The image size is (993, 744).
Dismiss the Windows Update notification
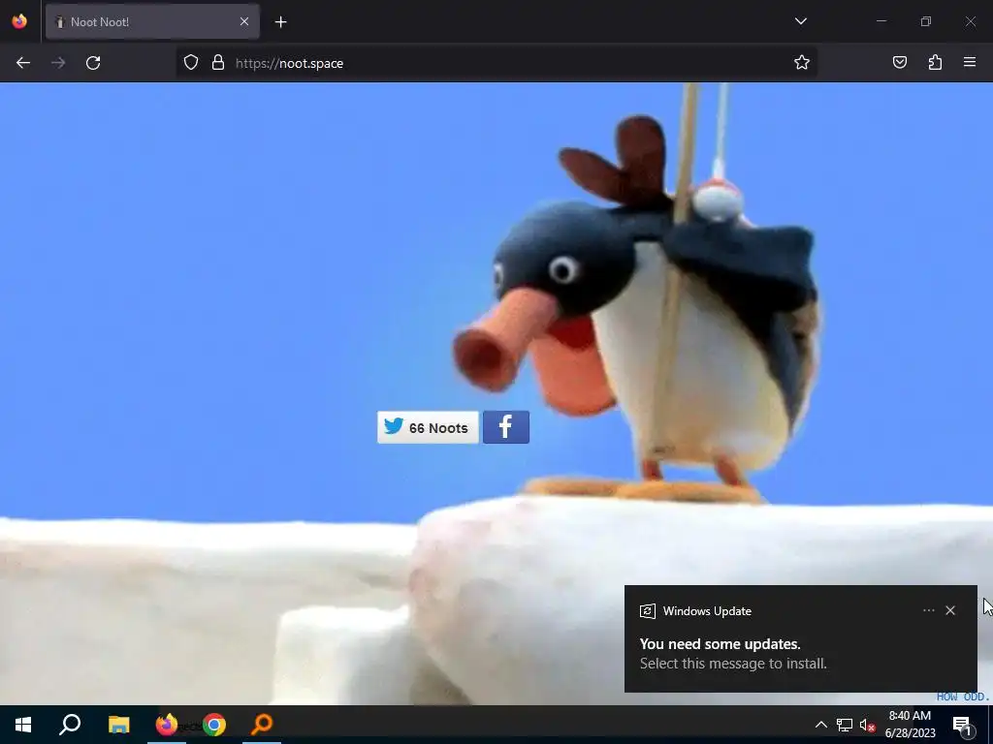950,610
